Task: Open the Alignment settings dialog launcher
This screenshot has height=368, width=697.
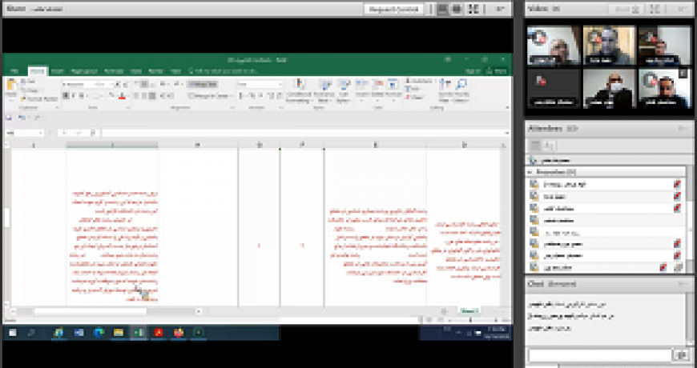Action: click(x=232, y=107)
